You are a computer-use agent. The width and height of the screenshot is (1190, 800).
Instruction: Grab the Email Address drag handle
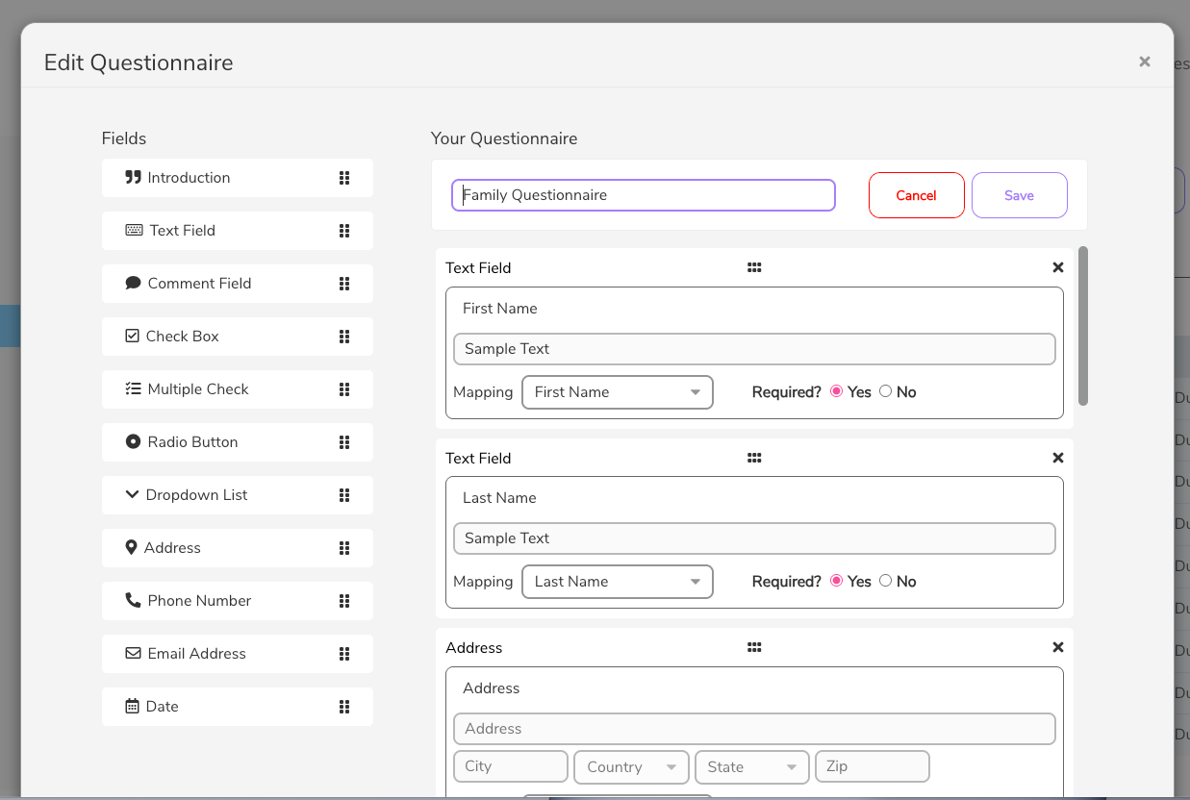[344, 654]
